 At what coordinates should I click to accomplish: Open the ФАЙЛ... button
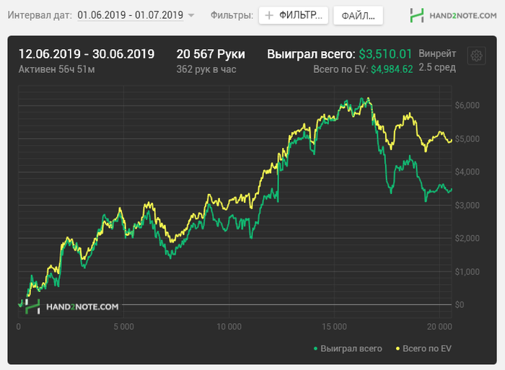pyautogui.click(x=358, y=15)
